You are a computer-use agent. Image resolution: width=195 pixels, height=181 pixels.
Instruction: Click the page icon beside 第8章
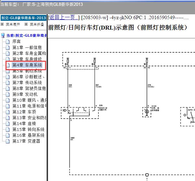tap(8, 89)
